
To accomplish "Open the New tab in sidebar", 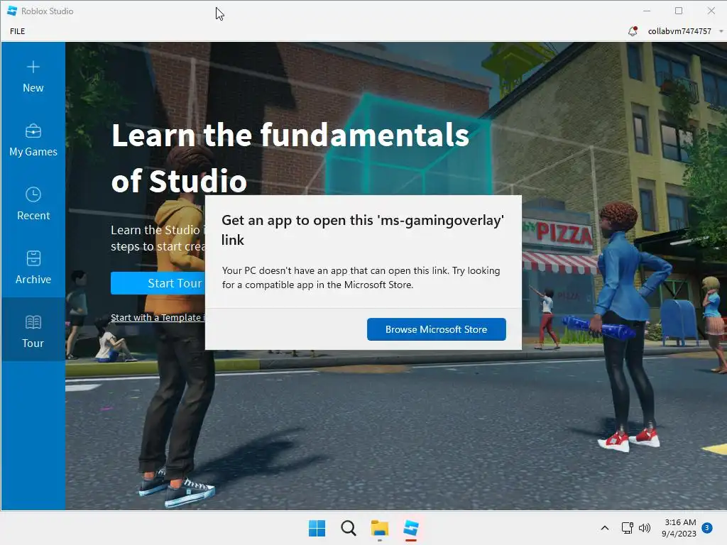I will [x=33, y=77].
